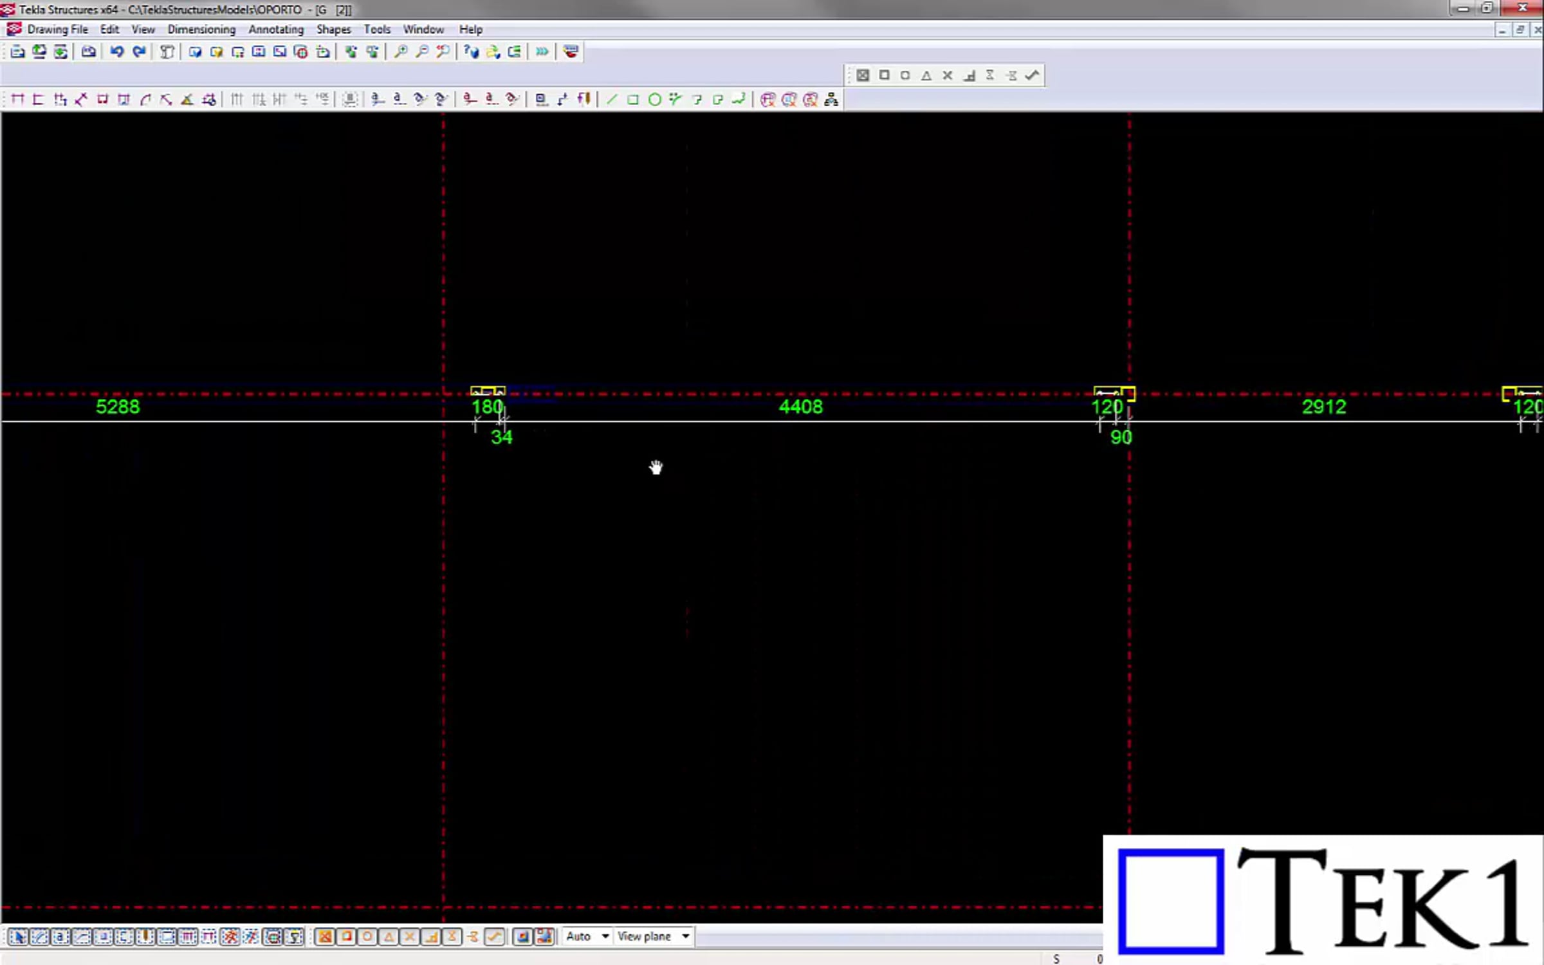
Task: Open the Drawing File menu
Action: tap(57, 30)
